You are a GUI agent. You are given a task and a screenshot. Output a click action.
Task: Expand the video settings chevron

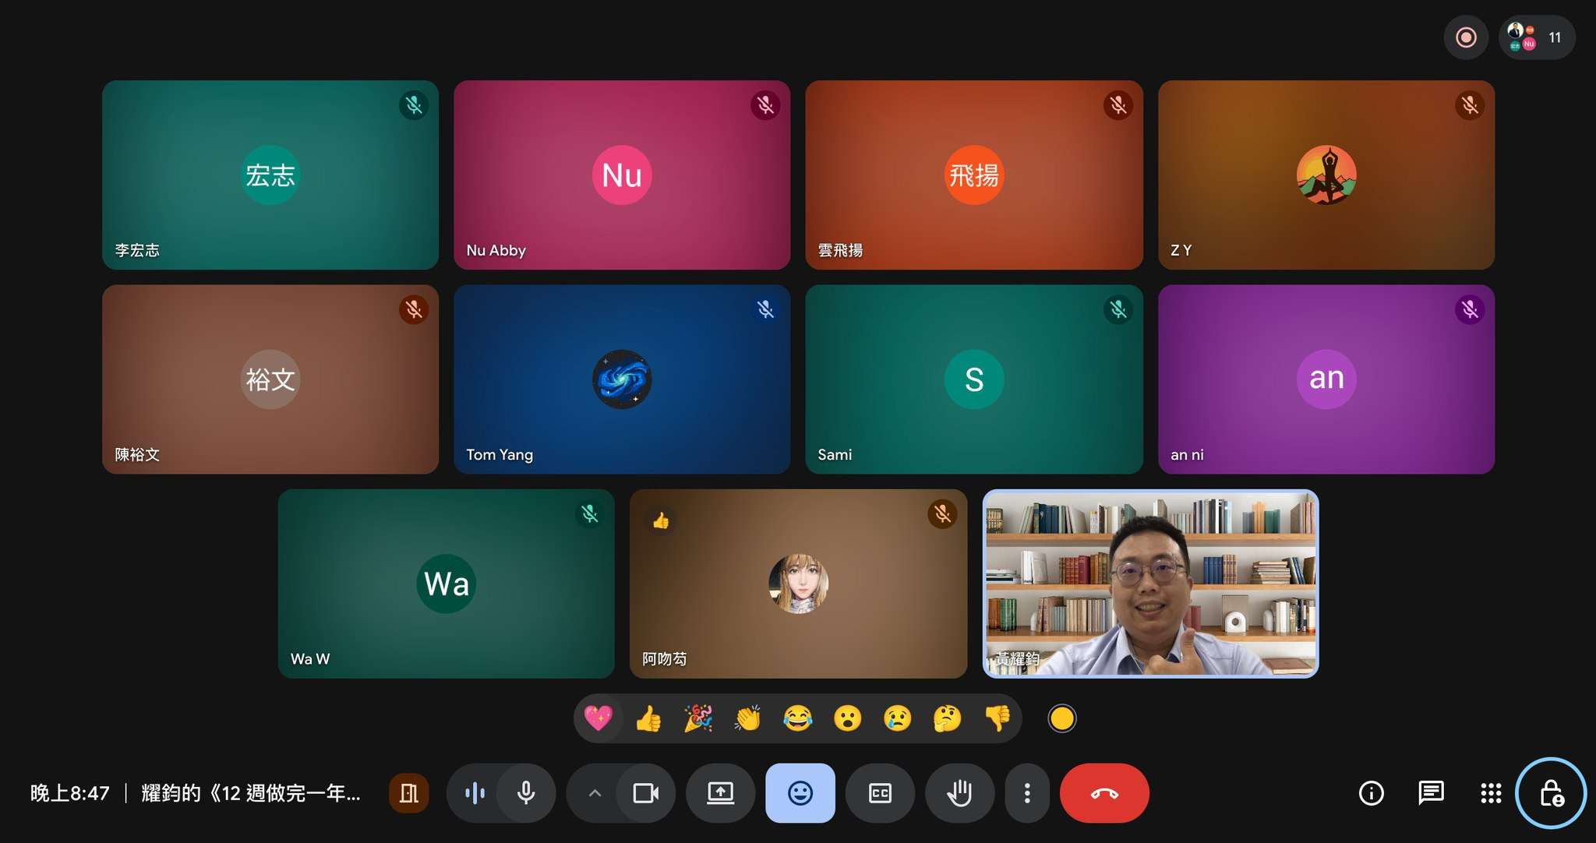point(595,793)
